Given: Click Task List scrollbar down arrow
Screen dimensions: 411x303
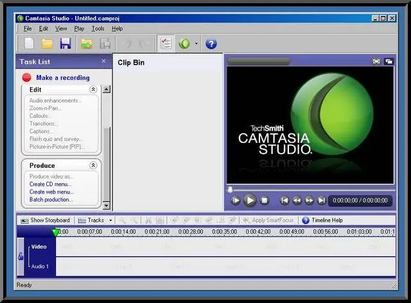Looking at the screenshot, I should pos(106,206).
